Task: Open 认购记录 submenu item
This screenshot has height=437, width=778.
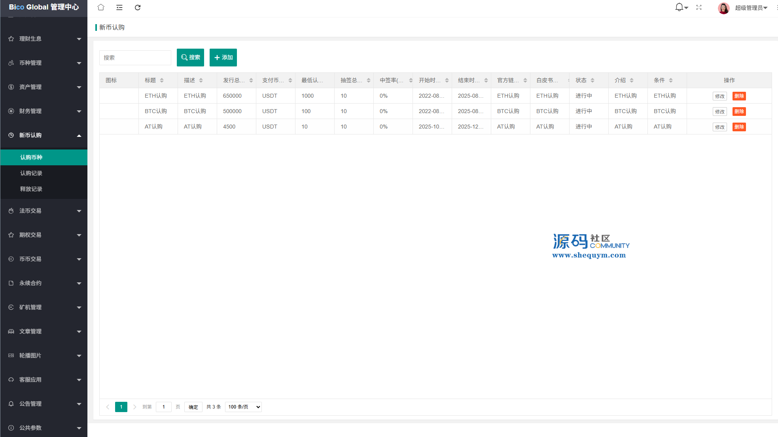Action: tap(31, 173)
